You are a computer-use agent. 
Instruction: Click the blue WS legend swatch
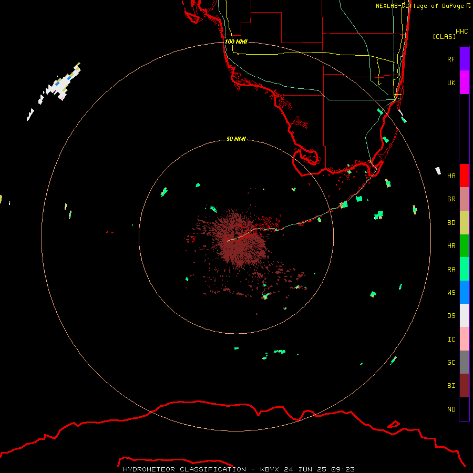464,292
